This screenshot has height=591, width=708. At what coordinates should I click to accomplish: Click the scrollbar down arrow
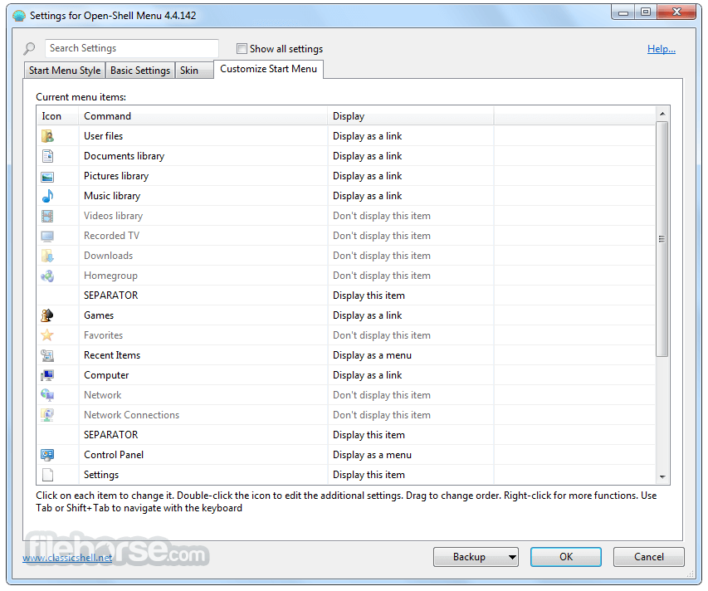click(662, 477)
